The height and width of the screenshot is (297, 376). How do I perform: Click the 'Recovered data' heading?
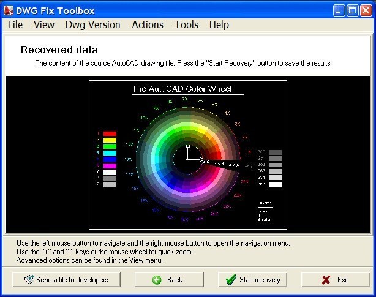coord(59,50)
